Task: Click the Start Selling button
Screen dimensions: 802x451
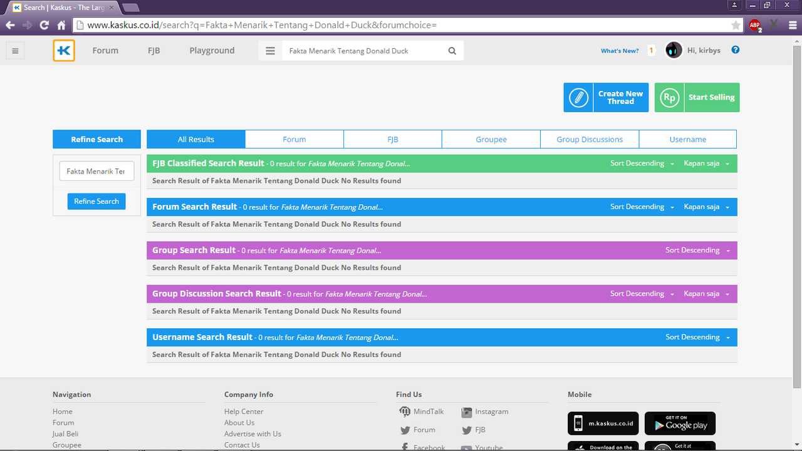Action: 697,98
